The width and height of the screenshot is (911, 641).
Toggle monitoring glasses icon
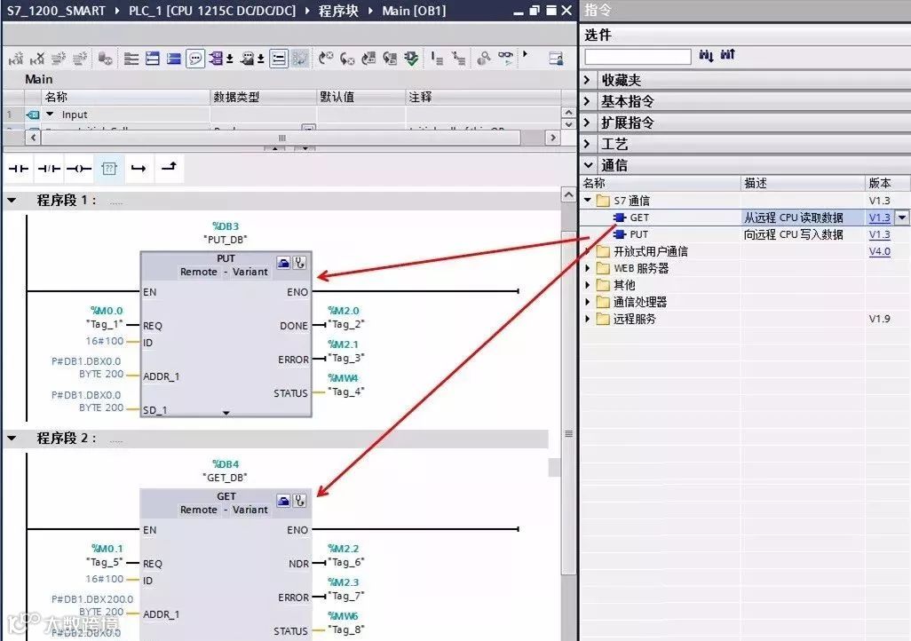[506, 58]
